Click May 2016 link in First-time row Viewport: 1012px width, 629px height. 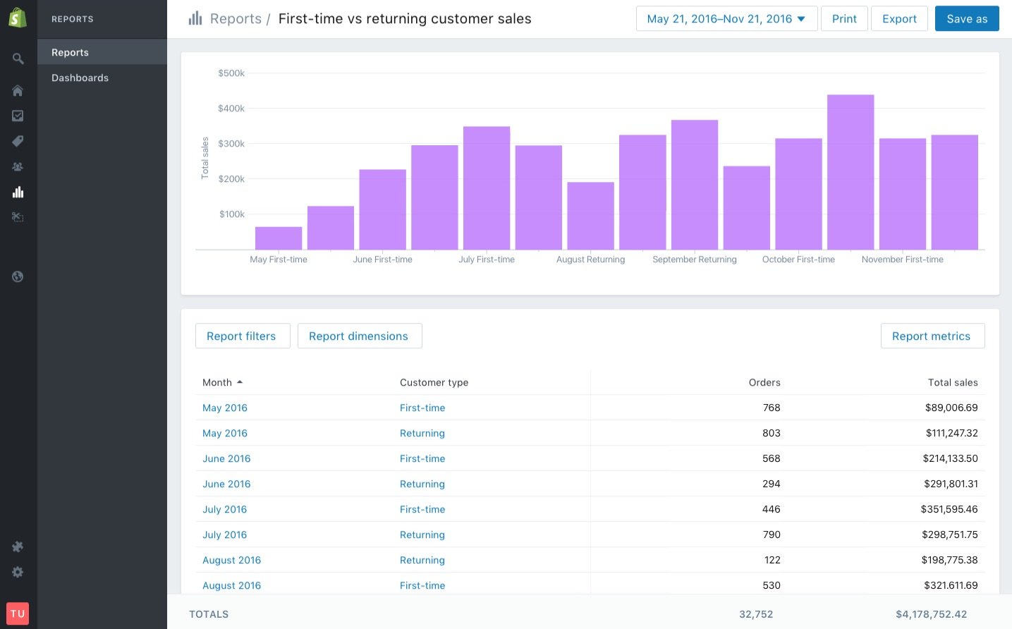pos(225,408)
